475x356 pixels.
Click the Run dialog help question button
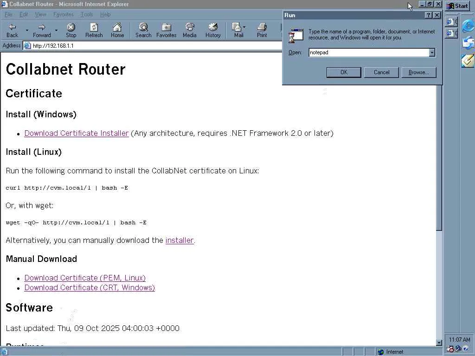[428, 15]
